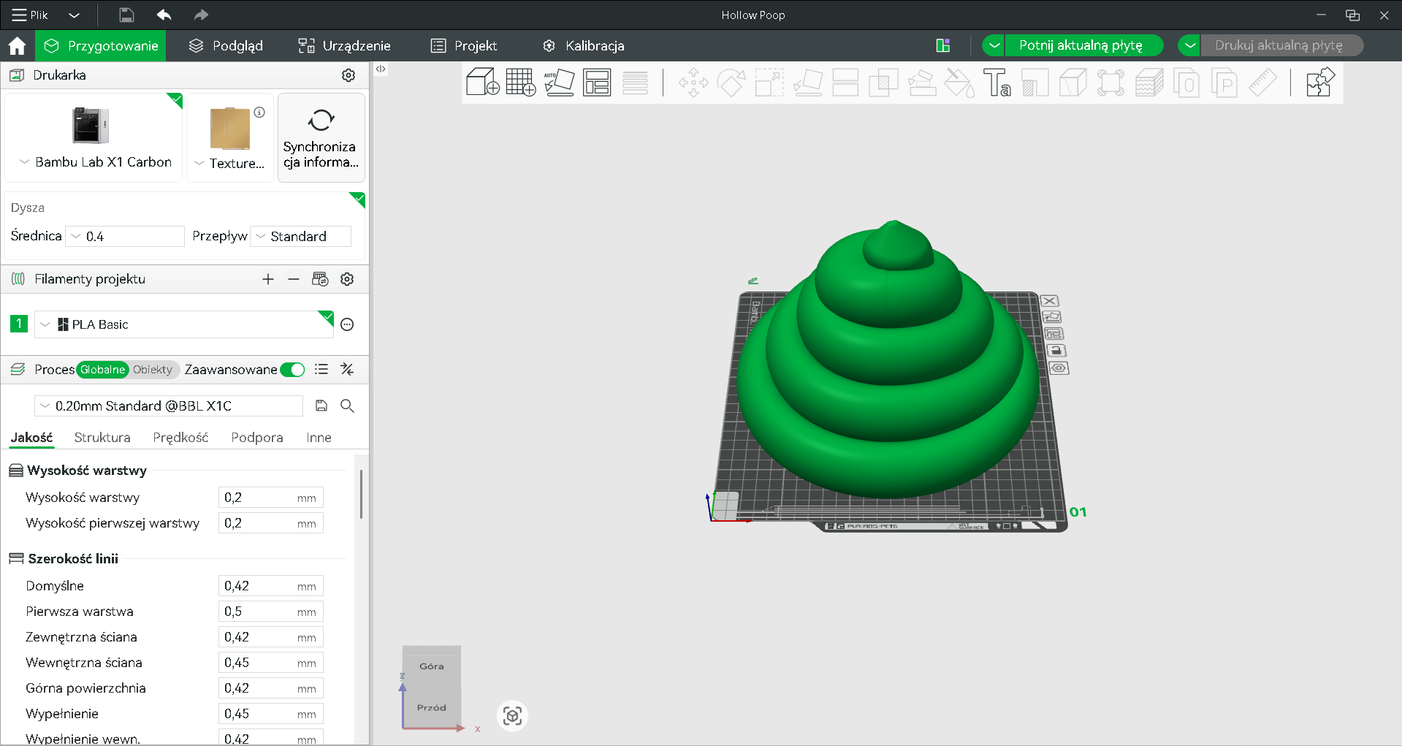Select the Auto orient tool

click(x=560, y=82)
